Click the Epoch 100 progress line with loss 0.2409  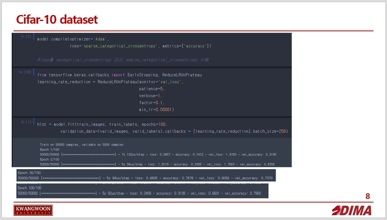(x=139, y=193)
